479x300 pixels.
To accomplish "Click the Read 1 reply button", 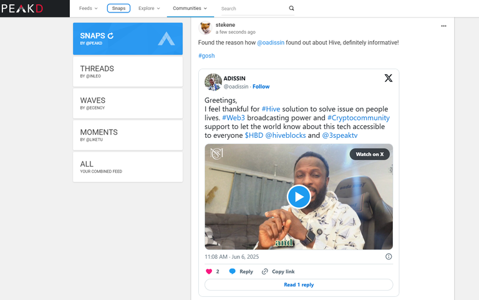I will tap(299, 285).
